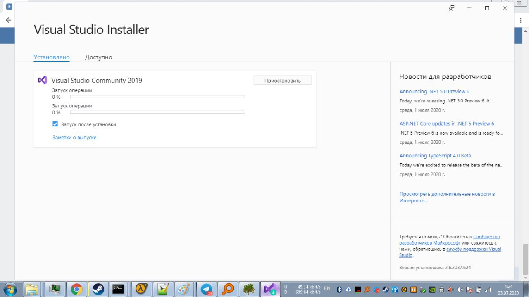
Task: Open the tree icon app on the taskbar
Action: coord(249,289)
